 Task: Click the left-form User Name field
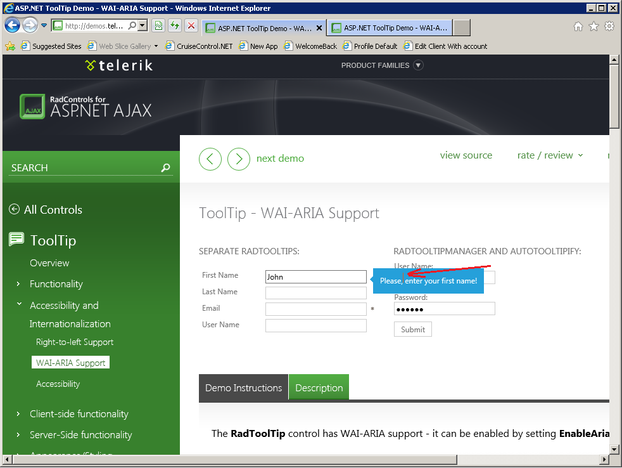coord(316,326)
